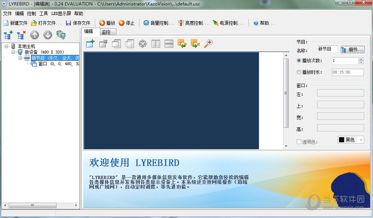Click the 细节 button

click(353, 49)
